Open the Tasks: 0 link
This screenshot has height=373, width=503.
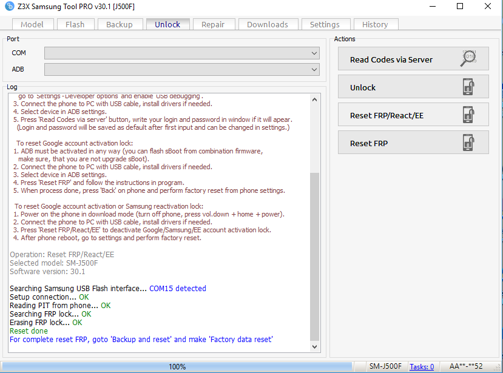pyautogui.click(x=422, y=366)
